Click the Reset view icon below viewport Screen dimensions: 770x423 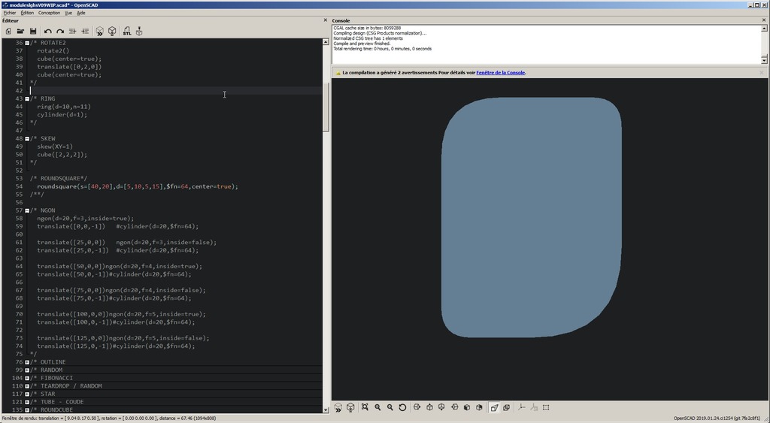(402, 408)
